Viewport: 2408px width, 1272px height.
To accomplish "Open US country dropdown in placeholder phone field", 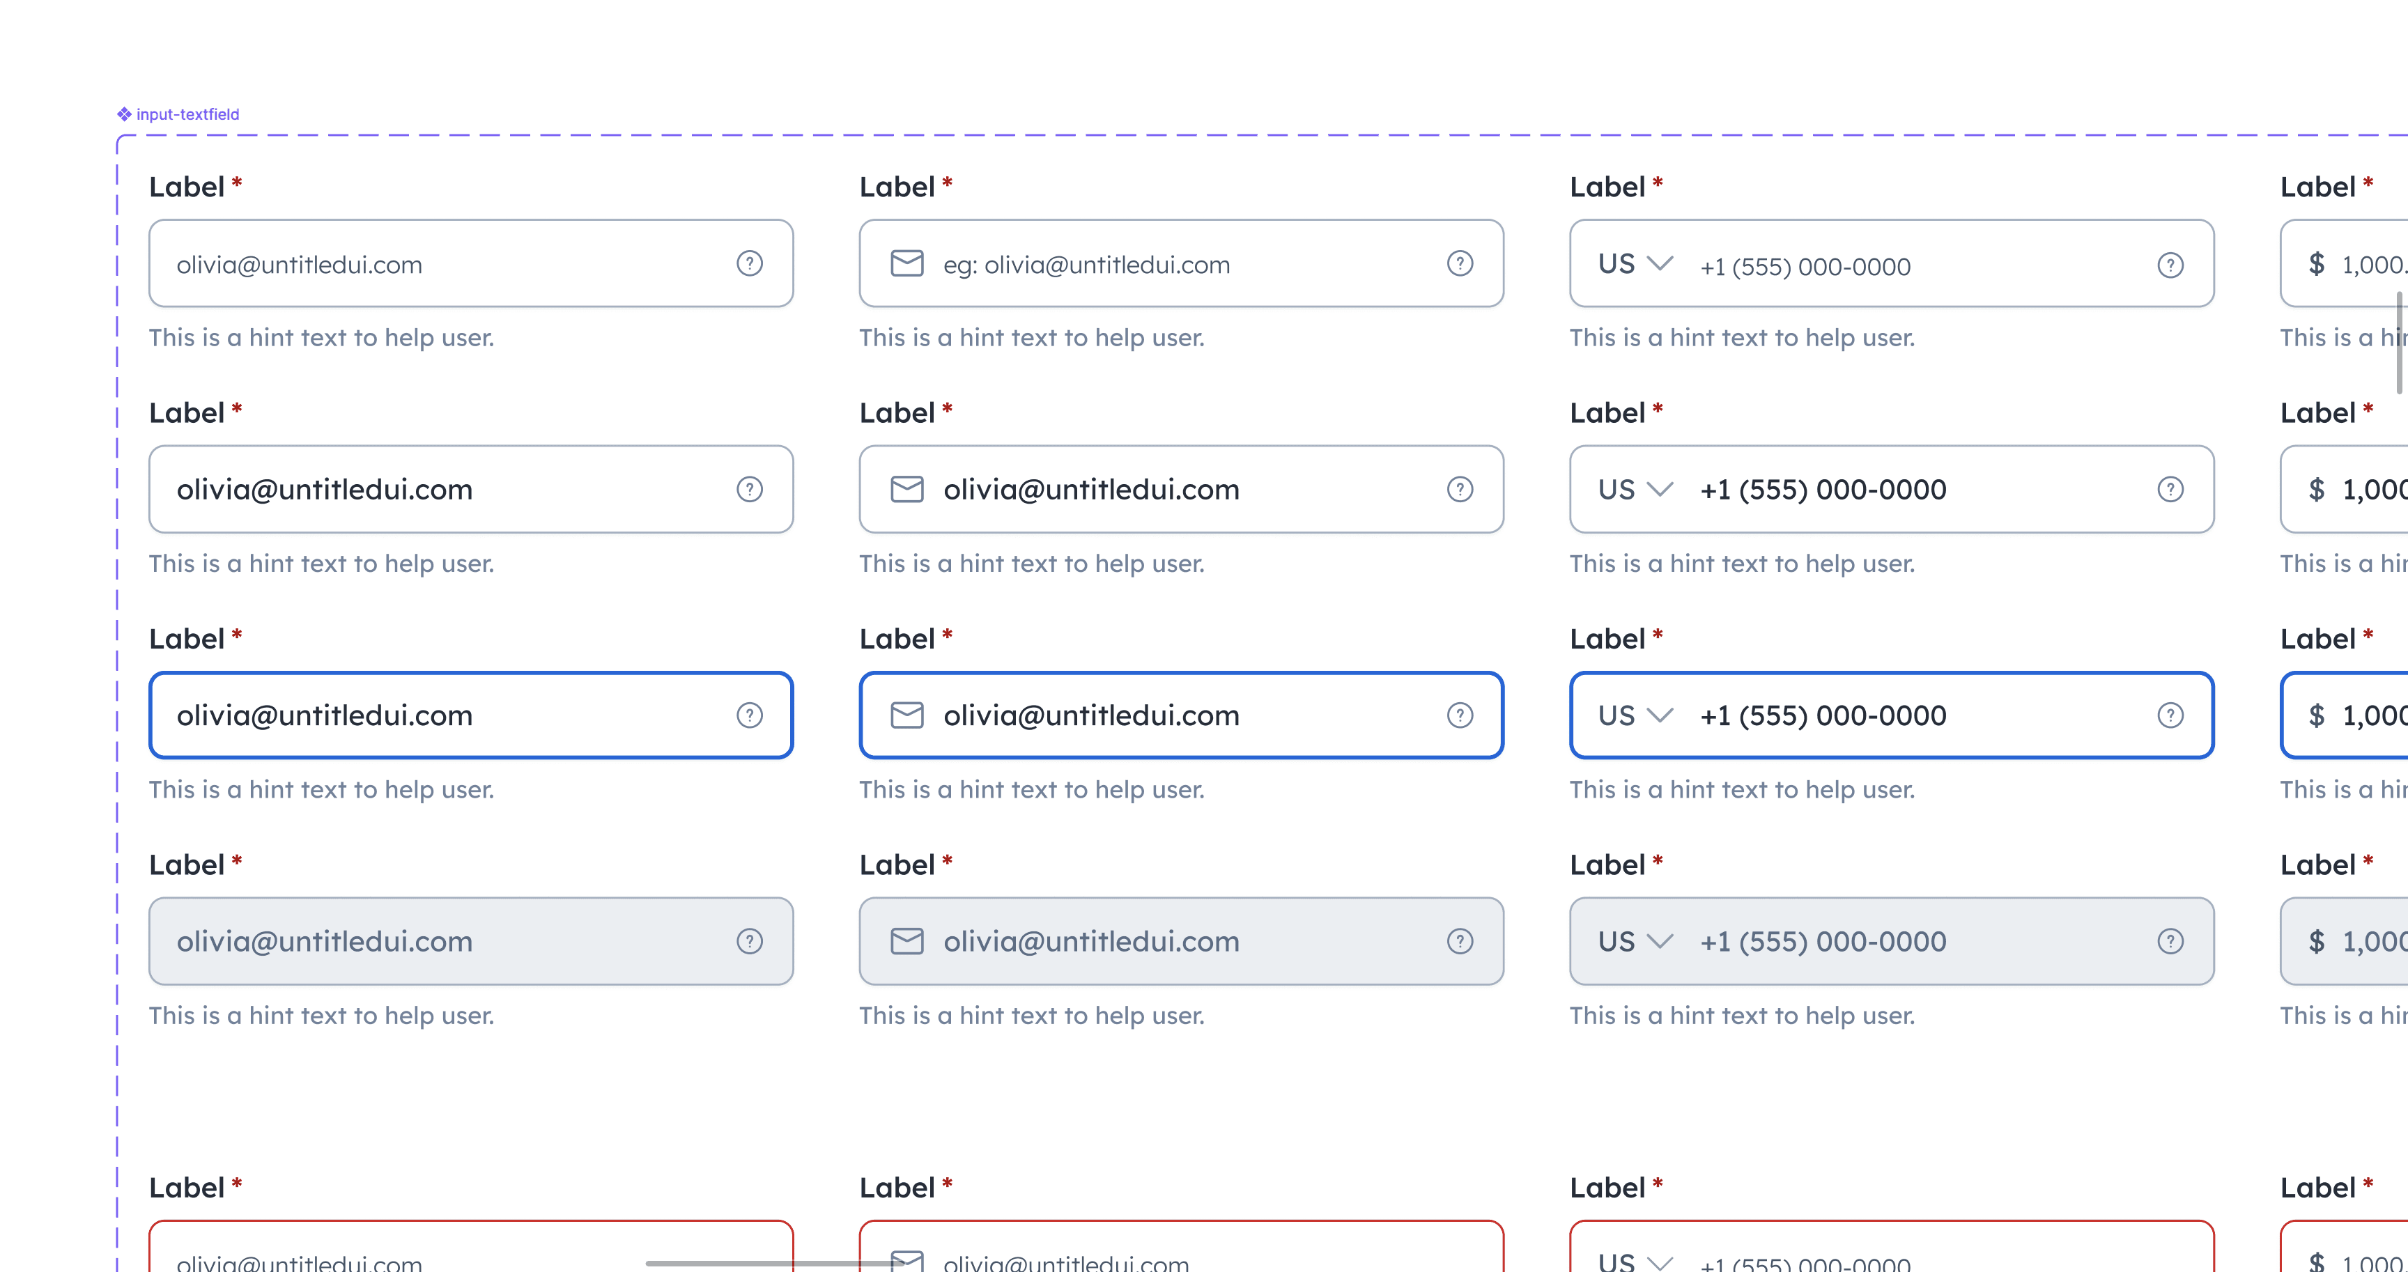I will click(1635, 263).
